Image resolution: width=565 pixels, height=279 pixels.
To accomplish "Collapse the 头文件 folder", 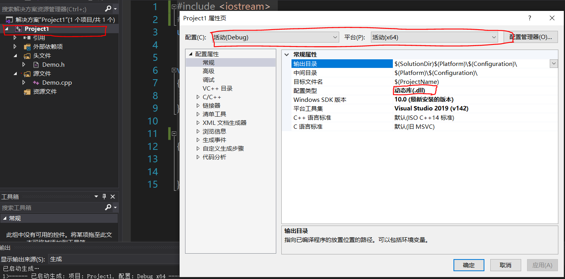I will click(x=15, y=56).
